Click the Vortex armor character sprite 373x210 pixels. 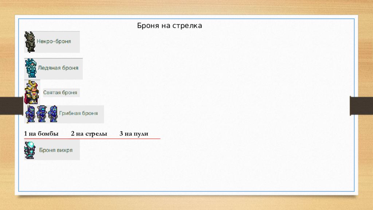[30, 150]
